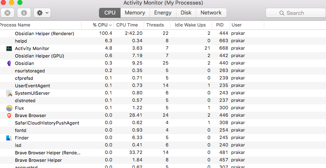Select the Flux process name
This screenshot has height=168, width=326.
coord(19,108)
